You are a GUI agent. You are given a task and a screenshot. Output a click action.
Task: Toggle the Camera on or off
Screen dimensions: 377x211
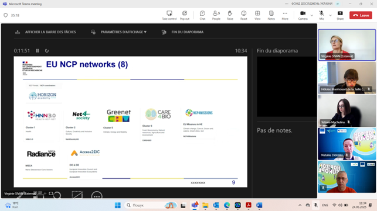click(303, 15)
